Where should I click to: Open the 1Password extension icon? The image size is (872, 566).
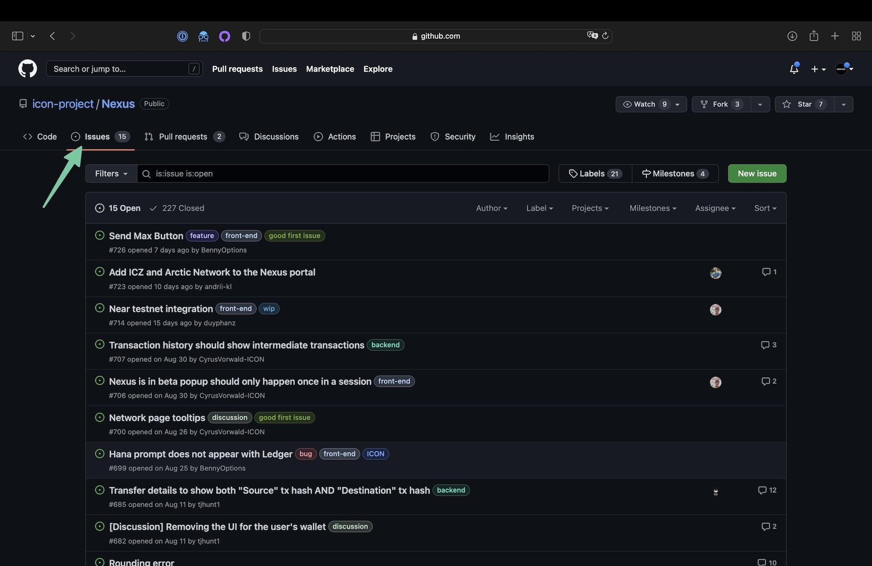coord(183,36)
